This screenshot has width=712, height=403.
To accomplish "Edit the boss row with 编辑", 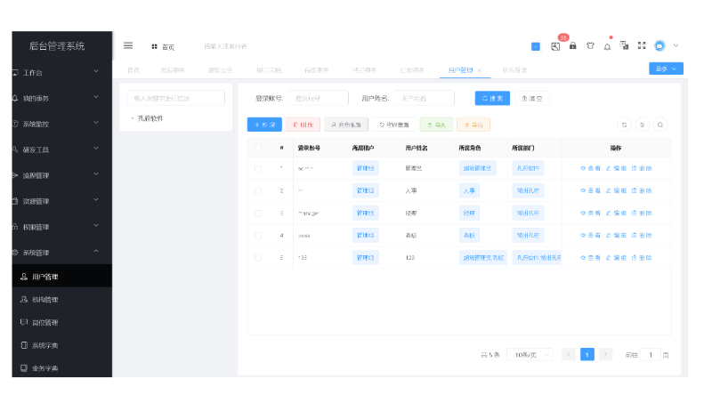I will click(616, 235).
